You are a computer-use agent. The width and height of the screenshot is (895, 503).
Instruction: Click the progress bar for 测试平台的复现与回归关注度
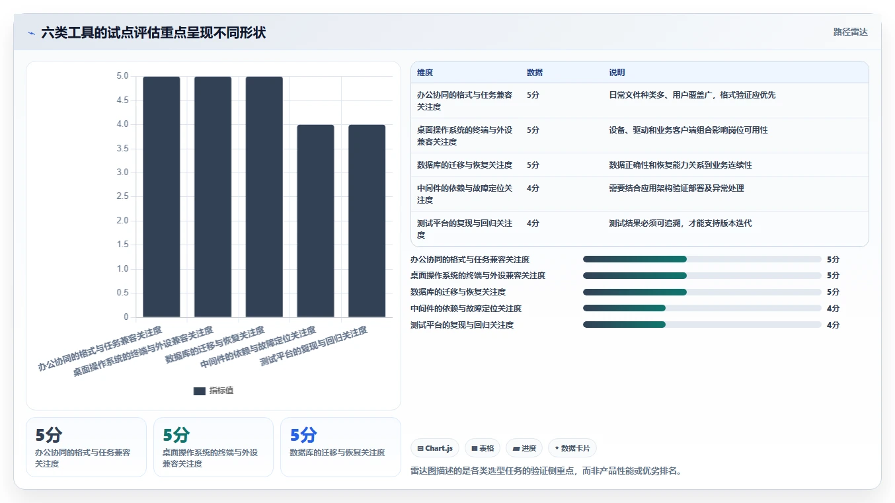702,325
